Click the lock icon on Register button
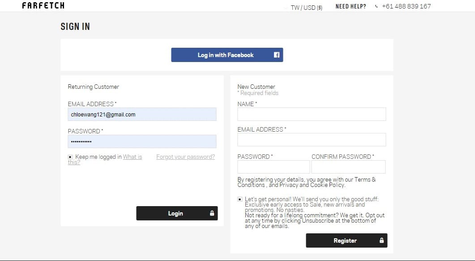The image size is (475, 261). click(381, 240)
